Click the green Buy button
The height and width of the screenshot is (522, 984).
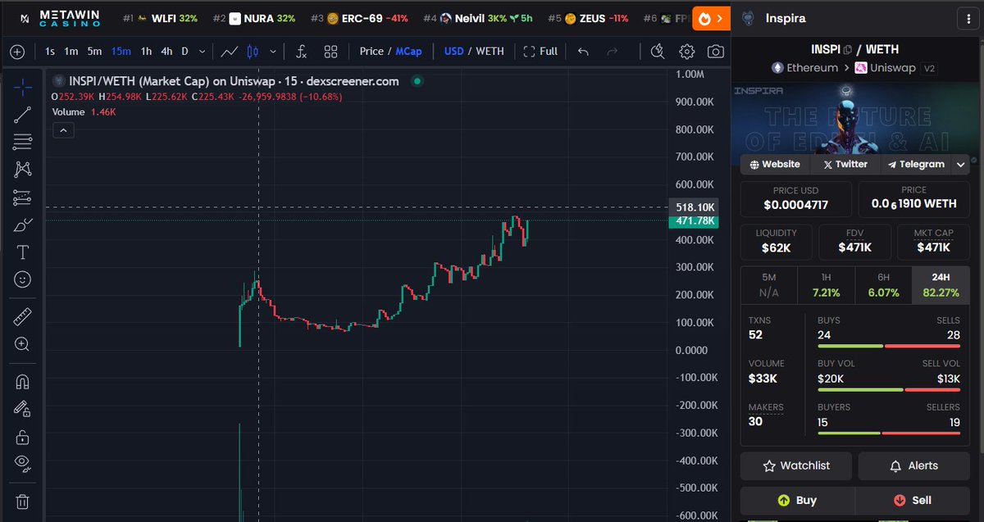tap(797, 500)
